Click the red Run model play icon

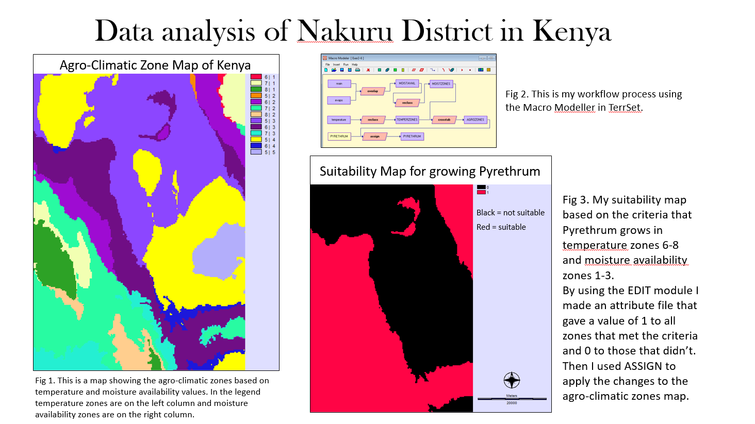[462, 70]
